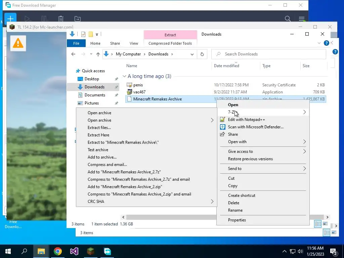
Task: Open recent locations dropdown arrow
Action: (x=91, y=54)
